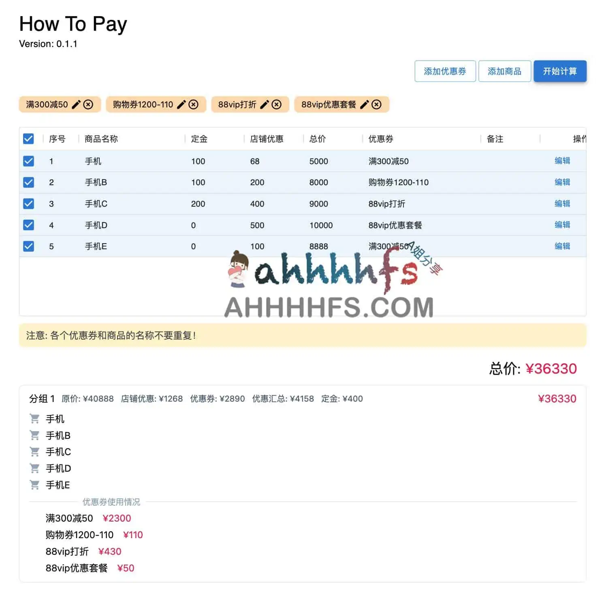Remove the 购物券1200-110 coupon
The width and height of the screenshot is (606, 603).
(194, 104)
